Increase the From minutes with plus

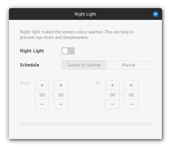[61, 85]
